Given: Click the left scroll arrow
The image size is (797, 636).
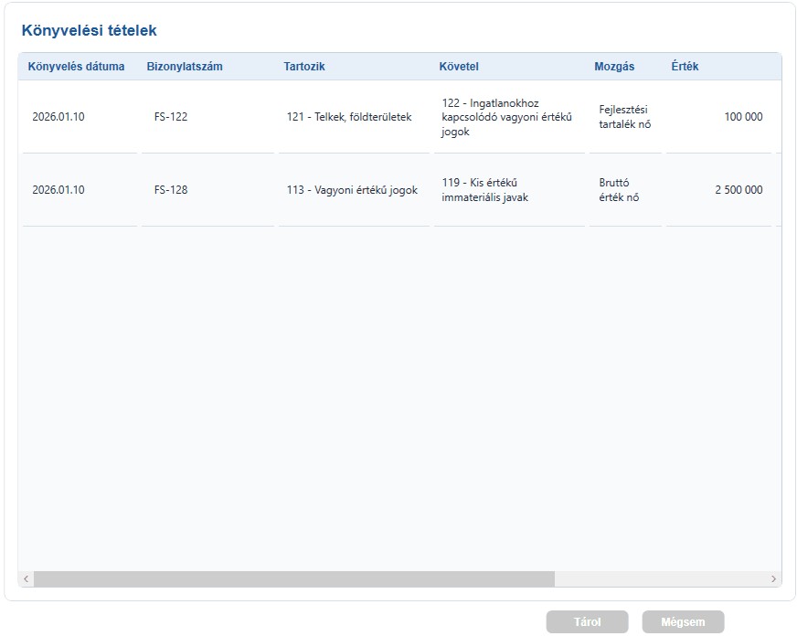Looking at the screenshot, I should point(26,578).
